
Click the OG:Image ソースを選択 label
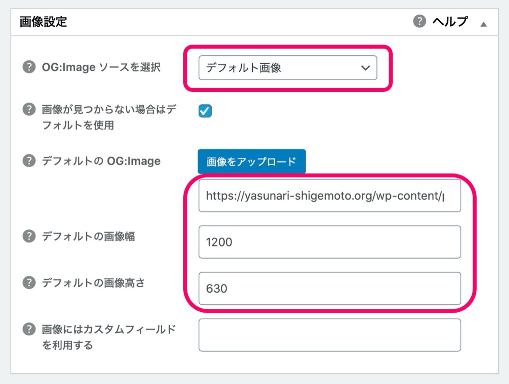(101, 67)
